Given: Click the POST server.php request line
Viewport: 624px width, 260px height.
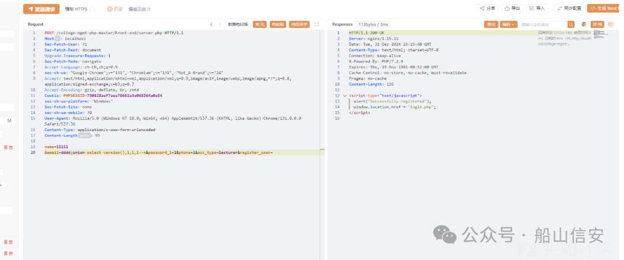Looking at the screenshot, I should (114, 33).
